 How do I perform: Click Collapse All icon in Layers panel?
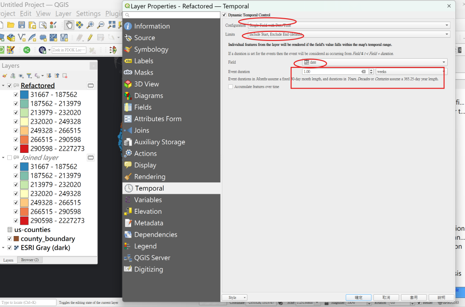pos(57,75)
